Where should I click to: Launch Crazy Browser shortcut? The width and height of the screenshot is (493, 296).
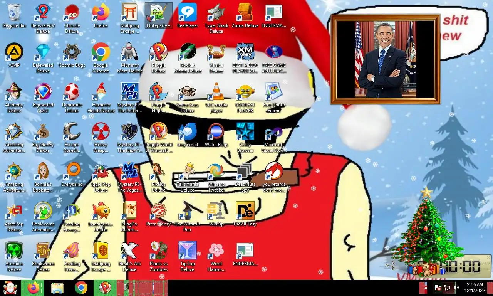pos(245,137)
